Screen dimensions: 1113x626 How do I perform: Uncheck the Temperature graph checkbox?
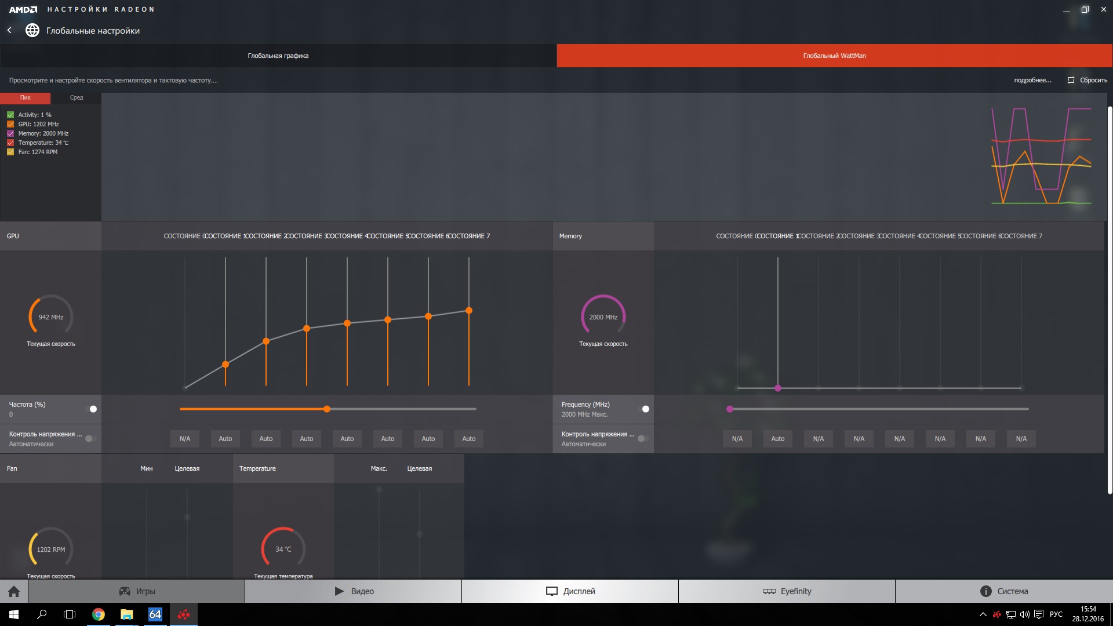click(10, 143)
